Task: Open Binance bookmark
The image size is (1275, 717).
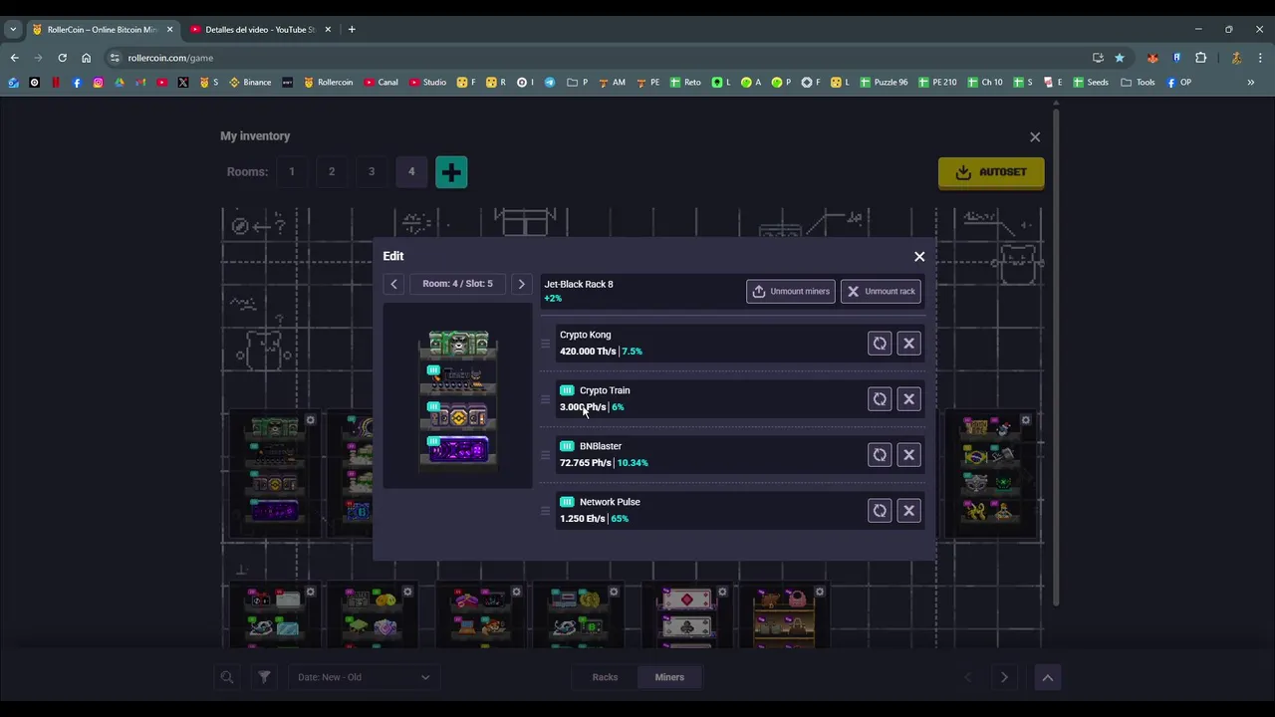Action: [250, 83]
